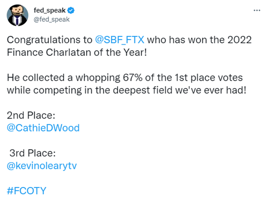Click the "Finance Charlatan of the Year!" line
Screen dimensions: 268x201
tap(77, 52)
